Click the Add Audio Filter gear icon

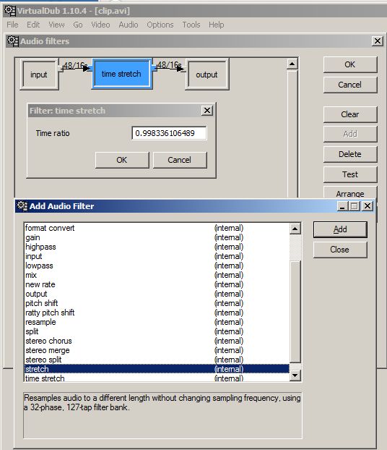[x=22, y=206]
